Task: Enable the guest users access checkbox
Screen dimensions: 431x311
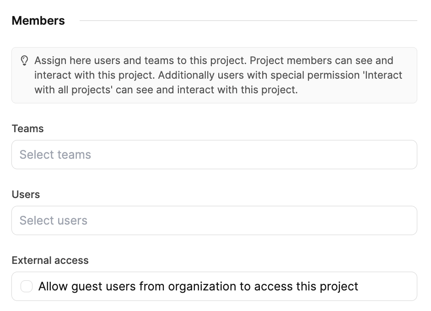Action: [27, 287]
